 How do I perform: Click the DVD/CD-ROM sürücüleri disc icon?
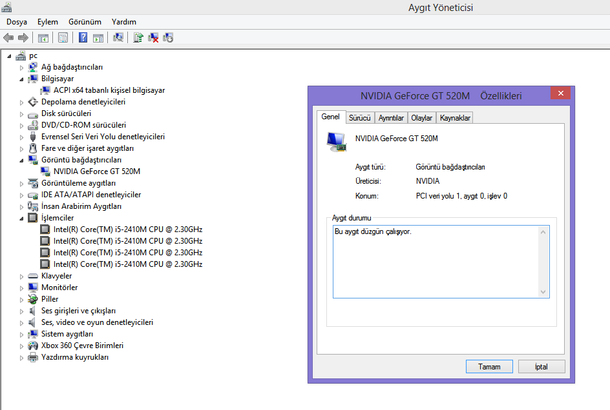click(33, 125)
